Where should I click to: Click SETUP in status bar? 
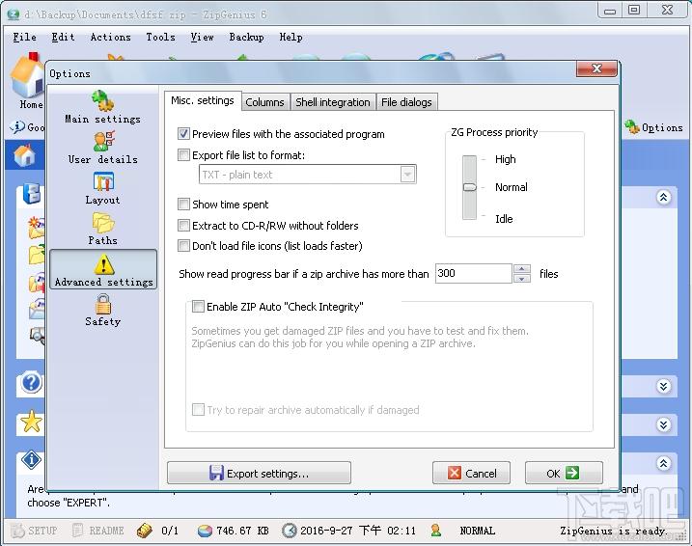click(x=35, y=531)
